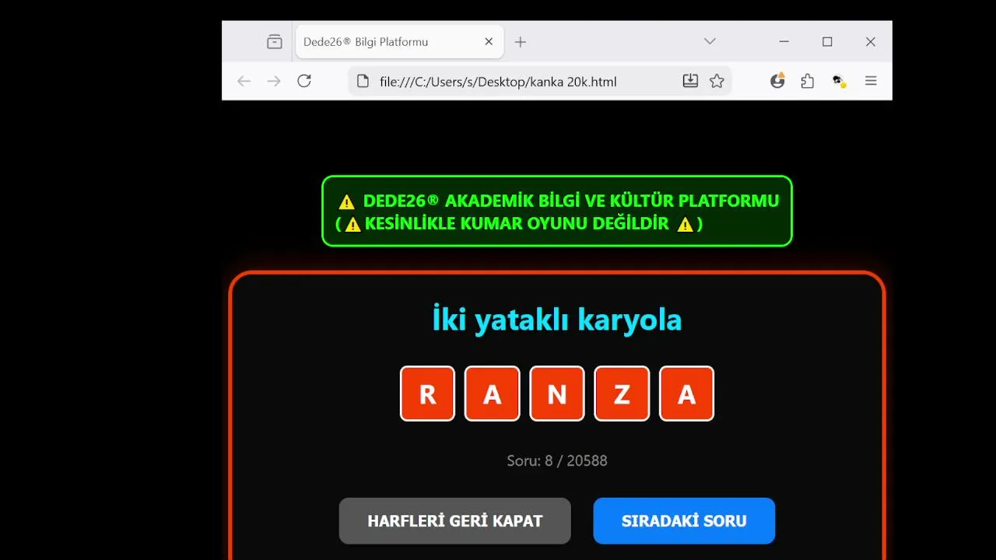Click the N letter tile
This screenshot has height=560, width=996.
557,394
